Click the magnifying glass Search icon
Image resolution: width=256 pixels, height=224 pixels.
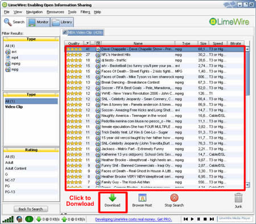pyautogui.click(x=8, y=22)
